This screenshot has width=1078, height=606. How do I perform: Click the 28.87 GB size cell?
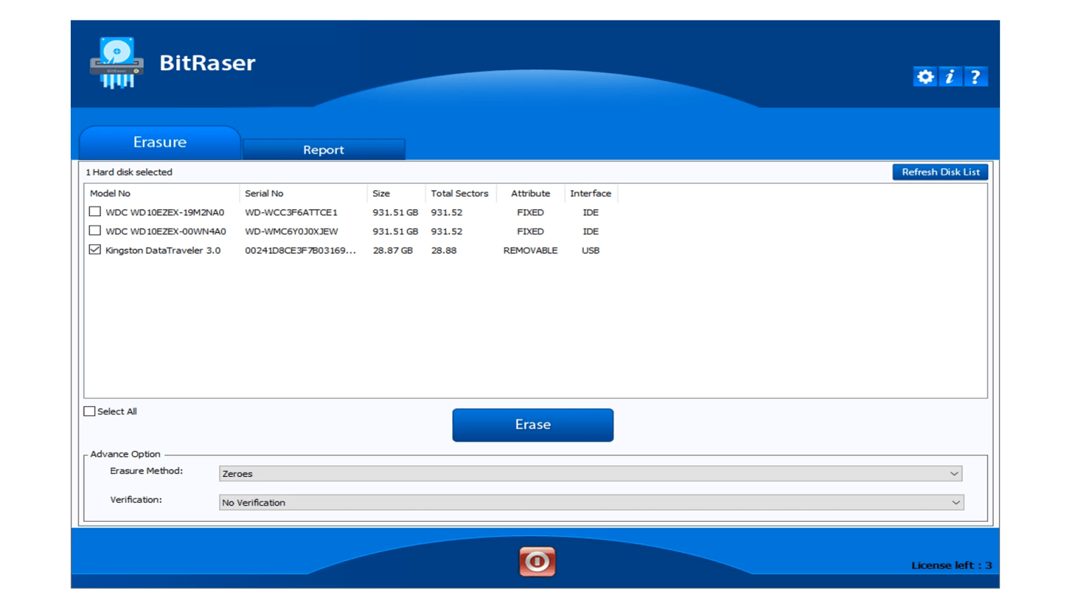392,250
